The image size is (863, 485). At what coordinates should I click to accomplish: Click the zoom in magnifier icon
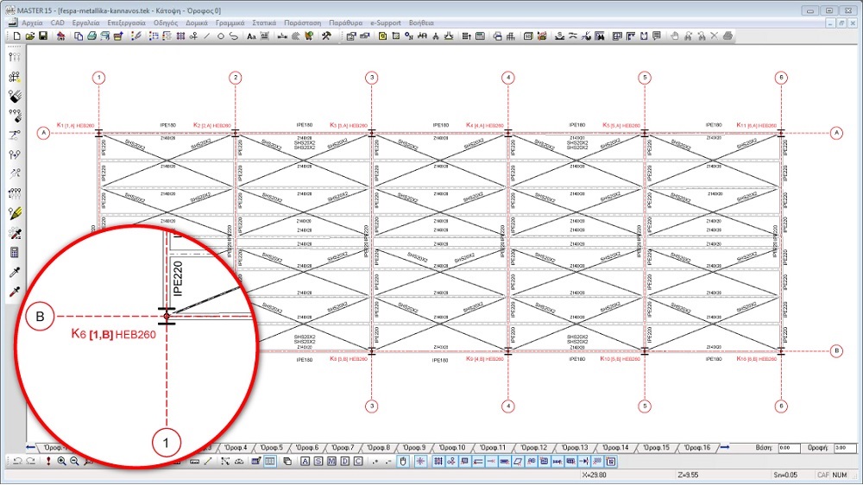(x=62, y=462)
